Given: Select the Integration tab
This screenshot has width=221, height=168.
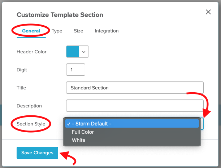Looking at the screenshot, I should (x=107, y=31).
